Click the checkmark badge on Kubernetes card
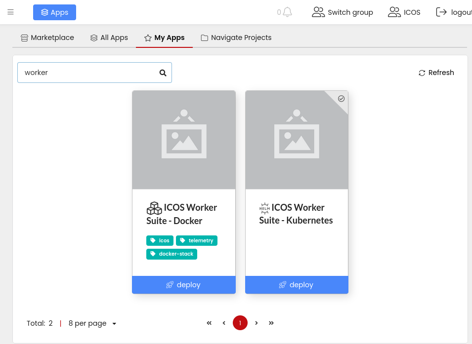This screenshot has width=472, height=344. click(x=341, y=99)
